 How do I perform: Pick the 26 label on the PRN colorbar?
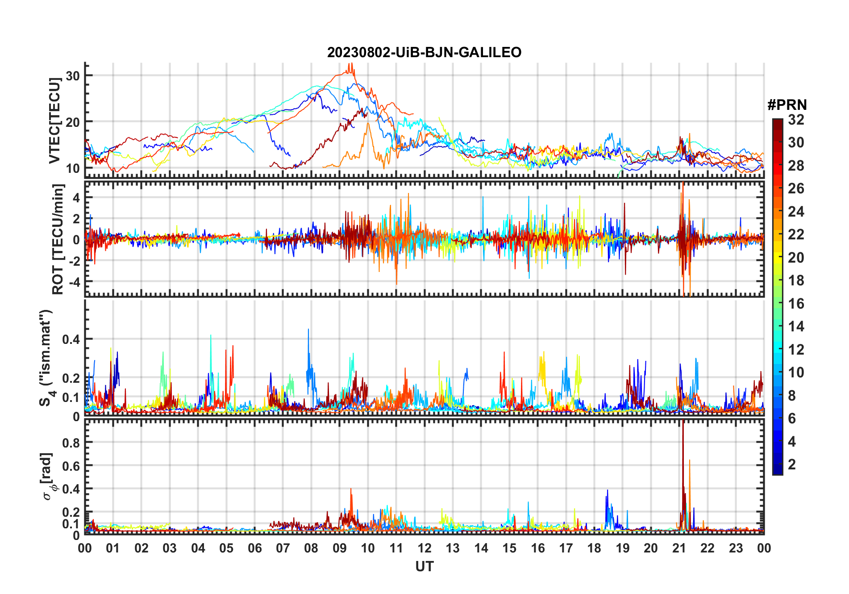796,188
